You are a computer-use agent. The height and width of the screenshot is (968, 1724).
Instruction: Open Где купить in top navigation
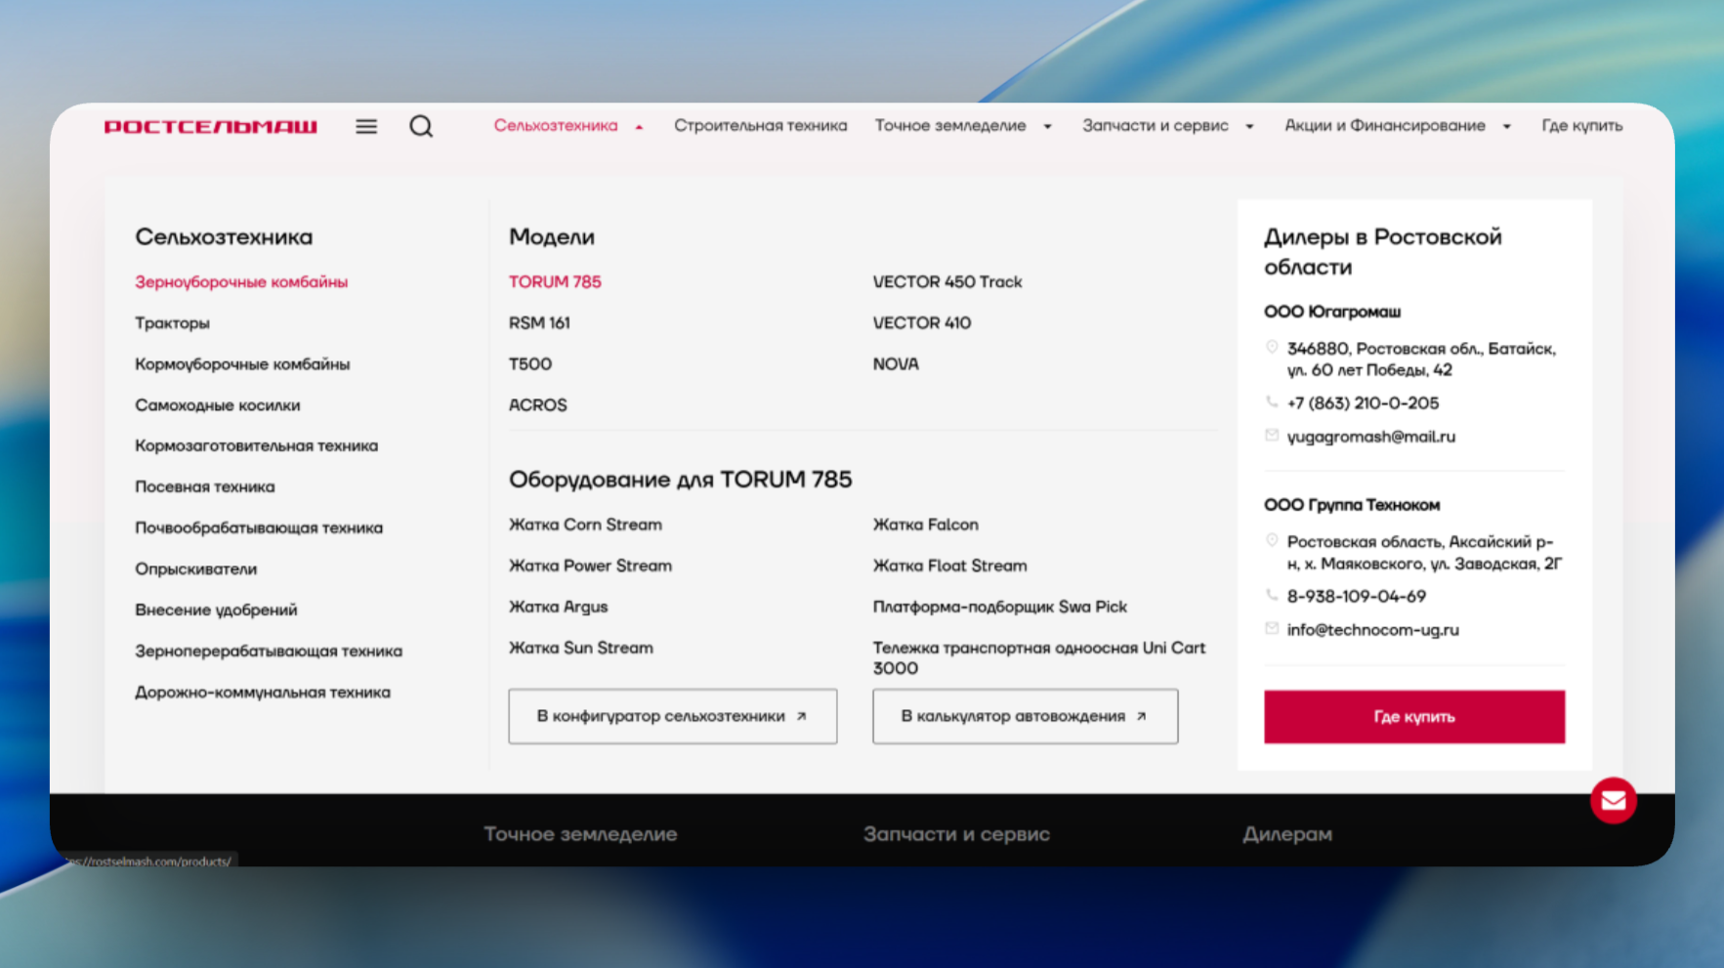(1581, 126)
